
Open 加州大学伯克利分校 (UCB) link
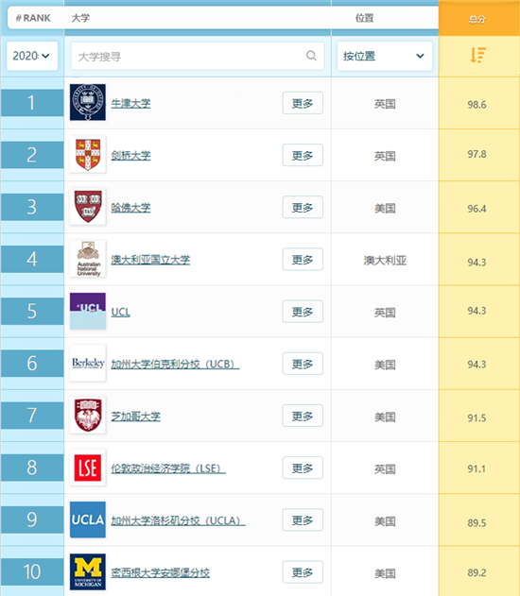coord(175,365)
